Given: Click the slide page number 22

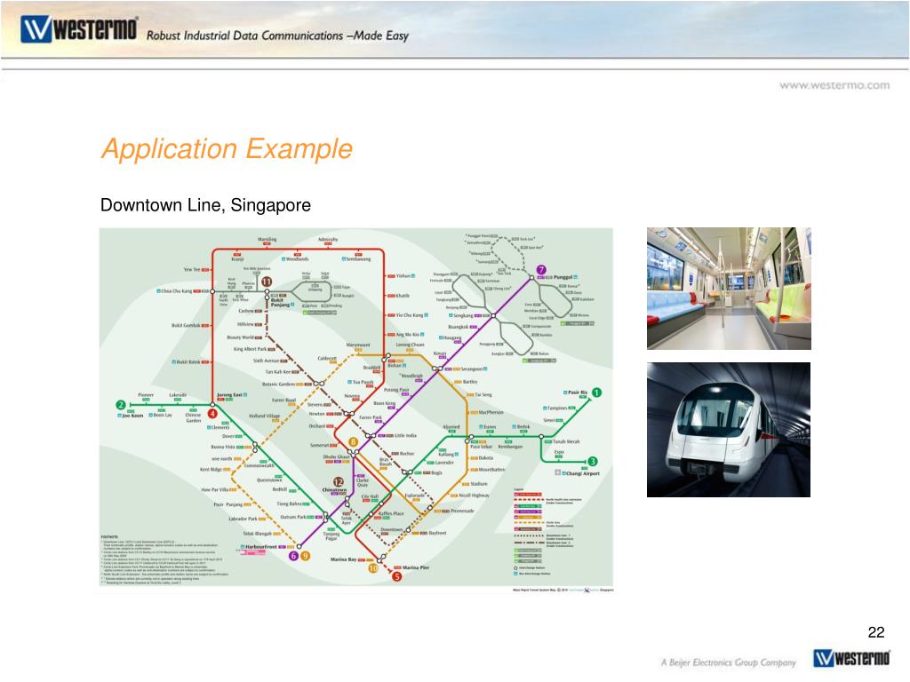Looking at the screenshot, I should tap(876, 632).
